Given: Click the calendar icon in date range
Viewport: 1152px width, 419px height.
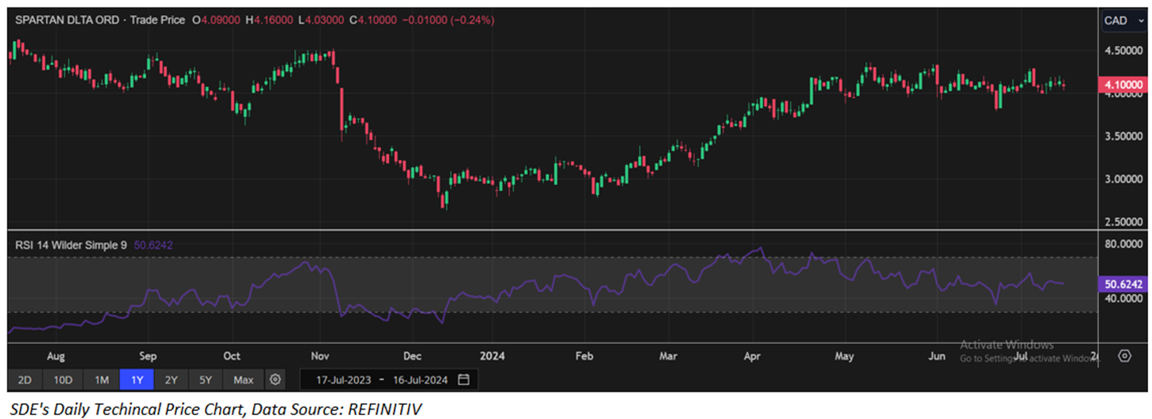Looking at the screenshot, I should coord(464,379).
